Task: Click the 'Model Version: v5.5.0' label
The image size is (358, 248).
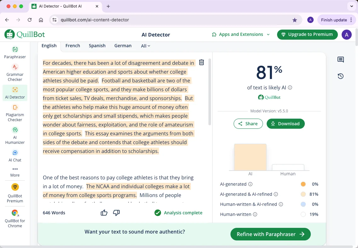Action: pos(269,111)
